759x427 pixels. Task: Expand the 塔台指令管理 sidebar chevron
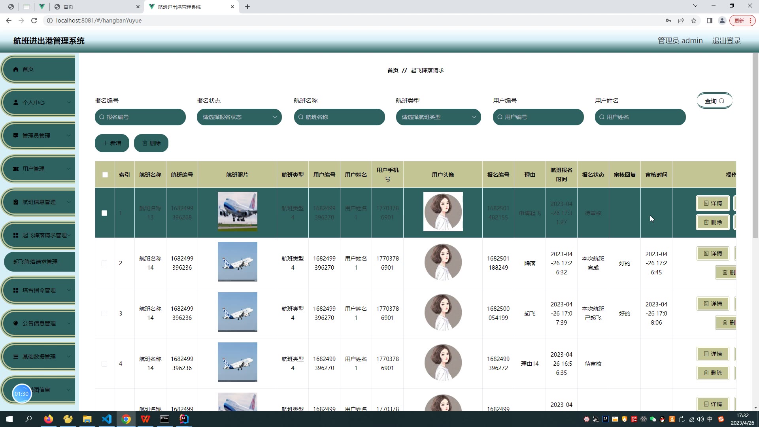(68, 290)
